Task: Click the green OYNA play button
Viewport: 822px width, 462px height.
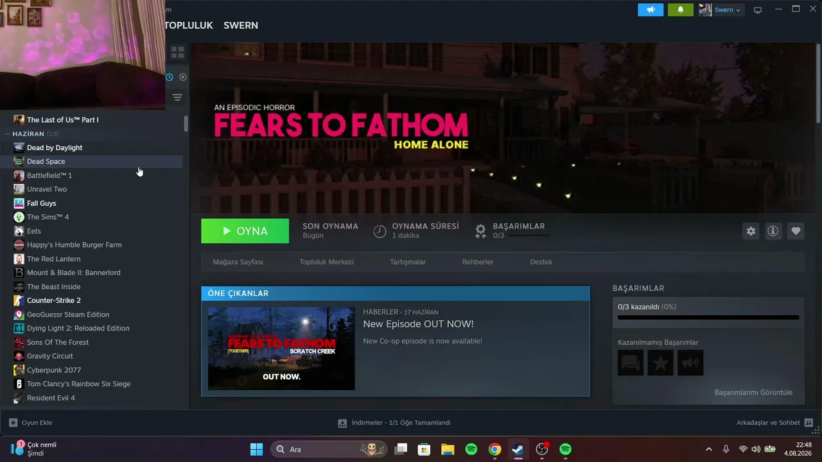Action: click(x=245, y=231)
